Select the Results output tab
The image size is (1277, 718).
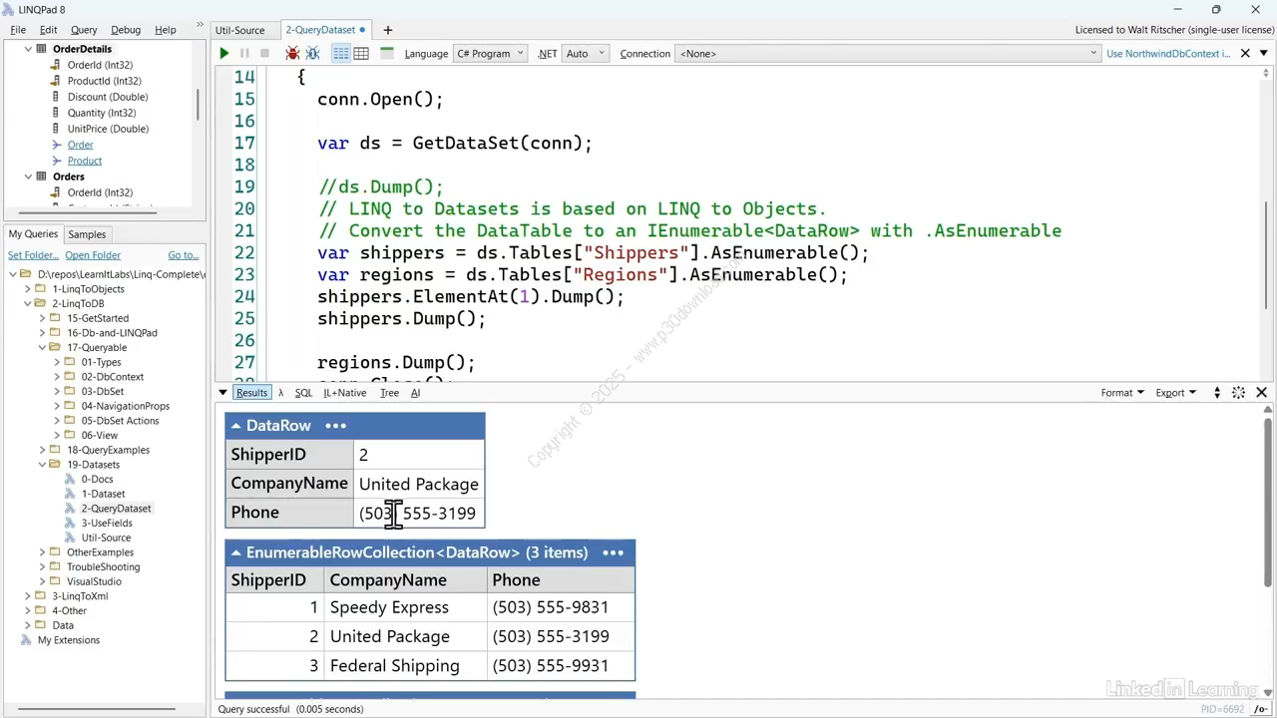[x=251, y=393]
